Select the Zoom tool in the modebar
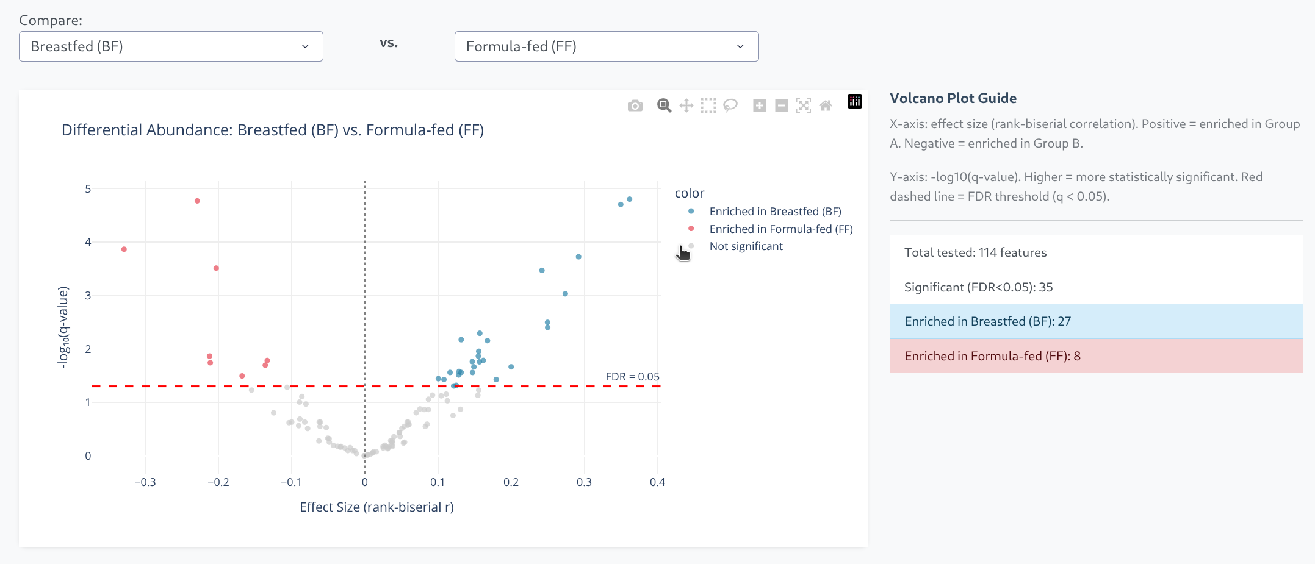Image resolution: width=1315 pixels, height=564 pixels. click(664, 105)
